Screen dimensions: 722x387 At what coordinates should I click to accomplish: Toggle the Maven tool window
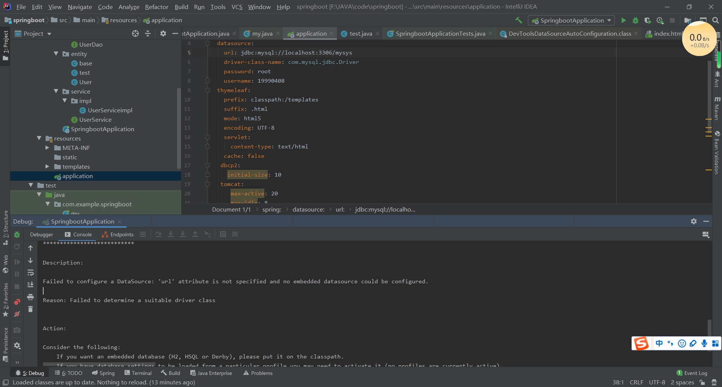click(717, 108)
